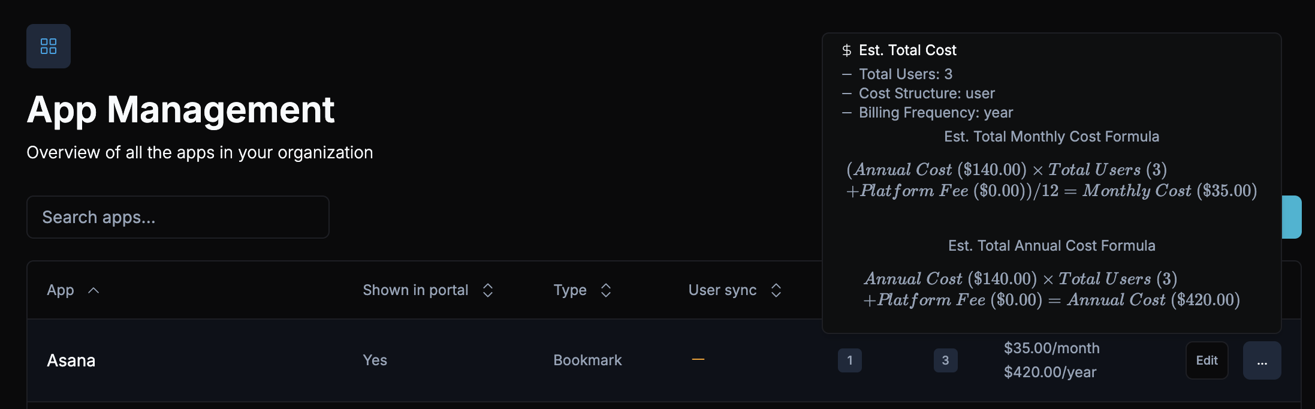1315x409 pixels.
Task: Focus the Search apps input field
Action: (178, 217)
